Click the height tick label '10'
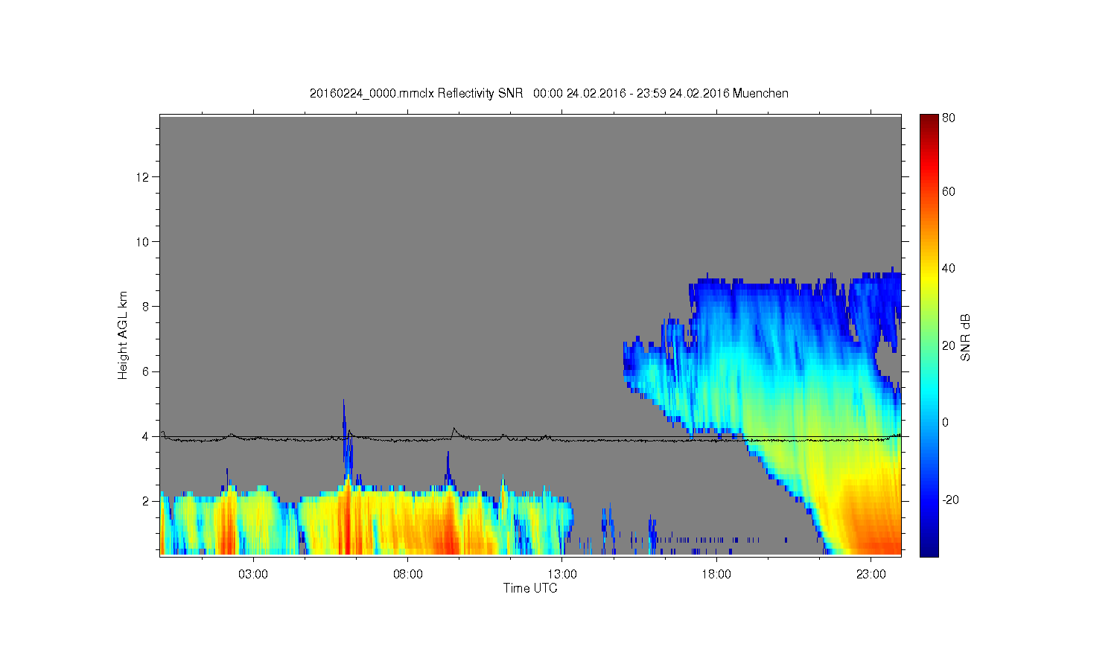Screen dimensions: 1117x670 (143, 241)
